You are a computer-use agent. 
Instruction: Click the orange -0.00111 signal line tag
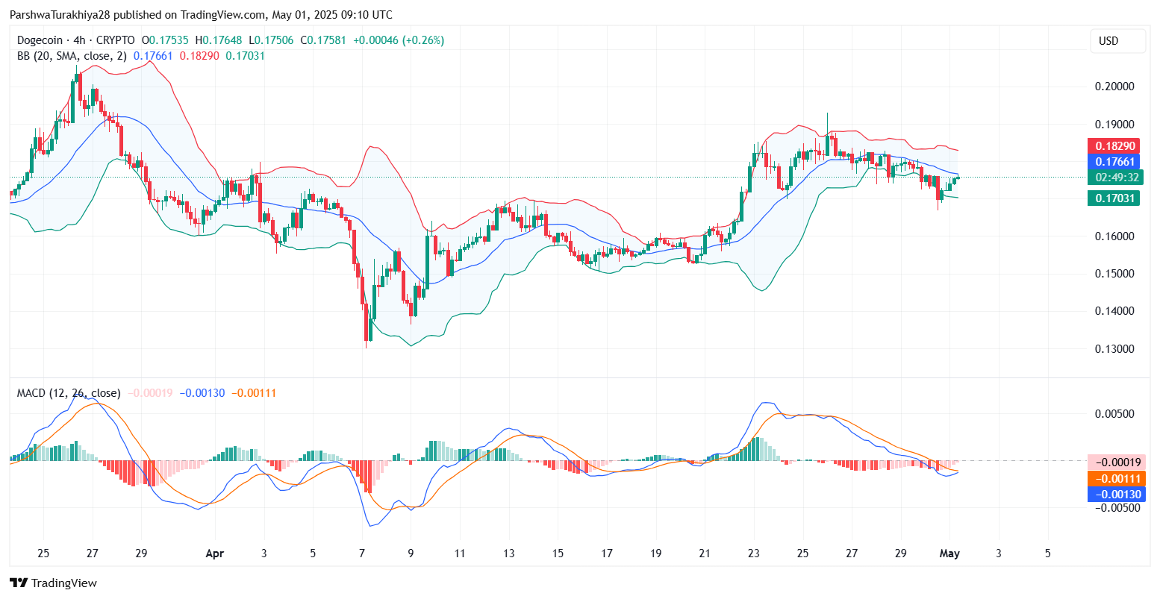point(1115,478)
